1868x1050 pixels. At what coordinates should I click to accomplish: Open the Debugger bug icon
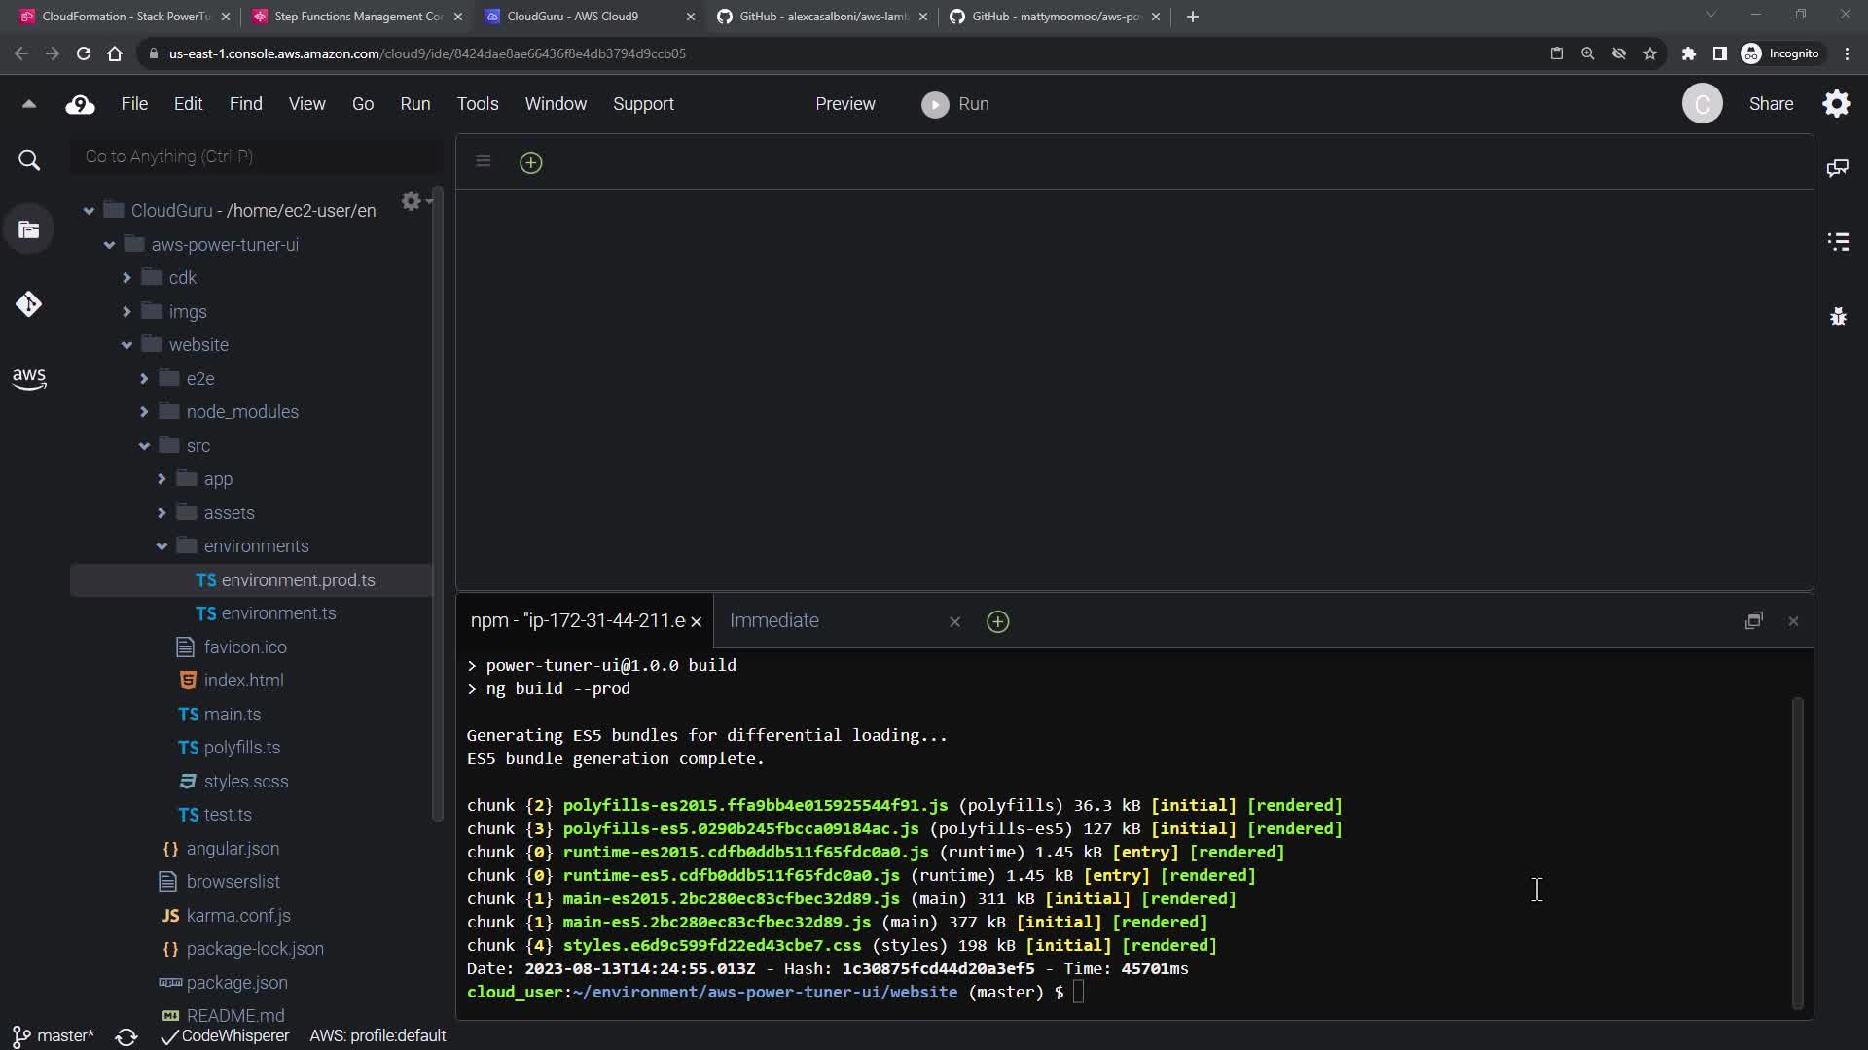(1837, 317)
